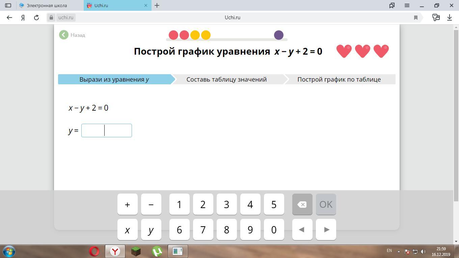Open the browser downloads icon
459x258 pixels.
[450, 18]
